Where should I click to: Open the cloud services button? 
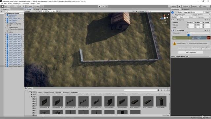tap(179, 6)
